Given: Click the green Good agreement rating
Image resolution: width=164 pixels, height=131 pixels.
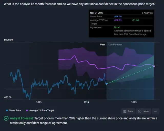Looking at the screenshot, I should (117, 27).
